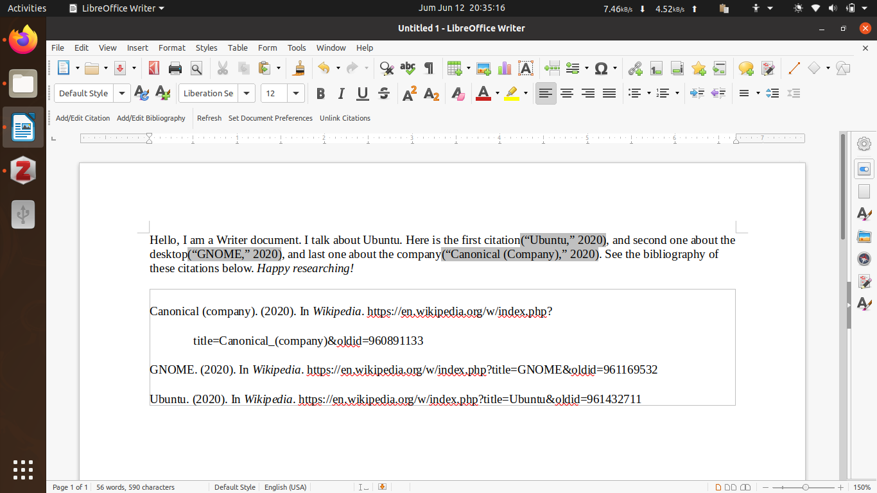Toggle Italic formatting
Screen dimensions: 877x493
pos(342,94)
